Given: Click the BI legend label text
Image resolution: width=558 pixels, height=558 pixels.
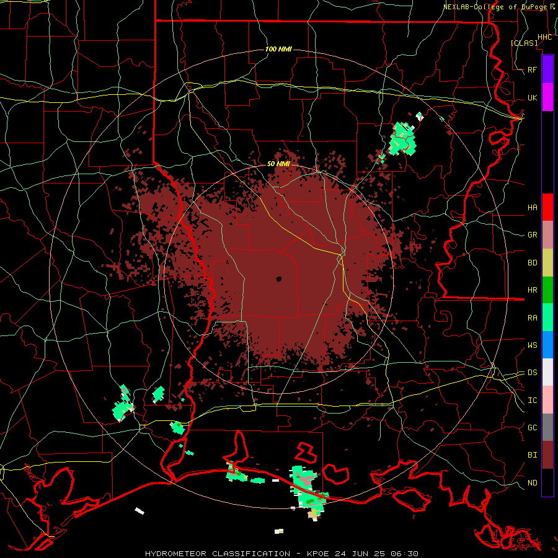Looking at the screenshot, I should click(x=532, y=455).
